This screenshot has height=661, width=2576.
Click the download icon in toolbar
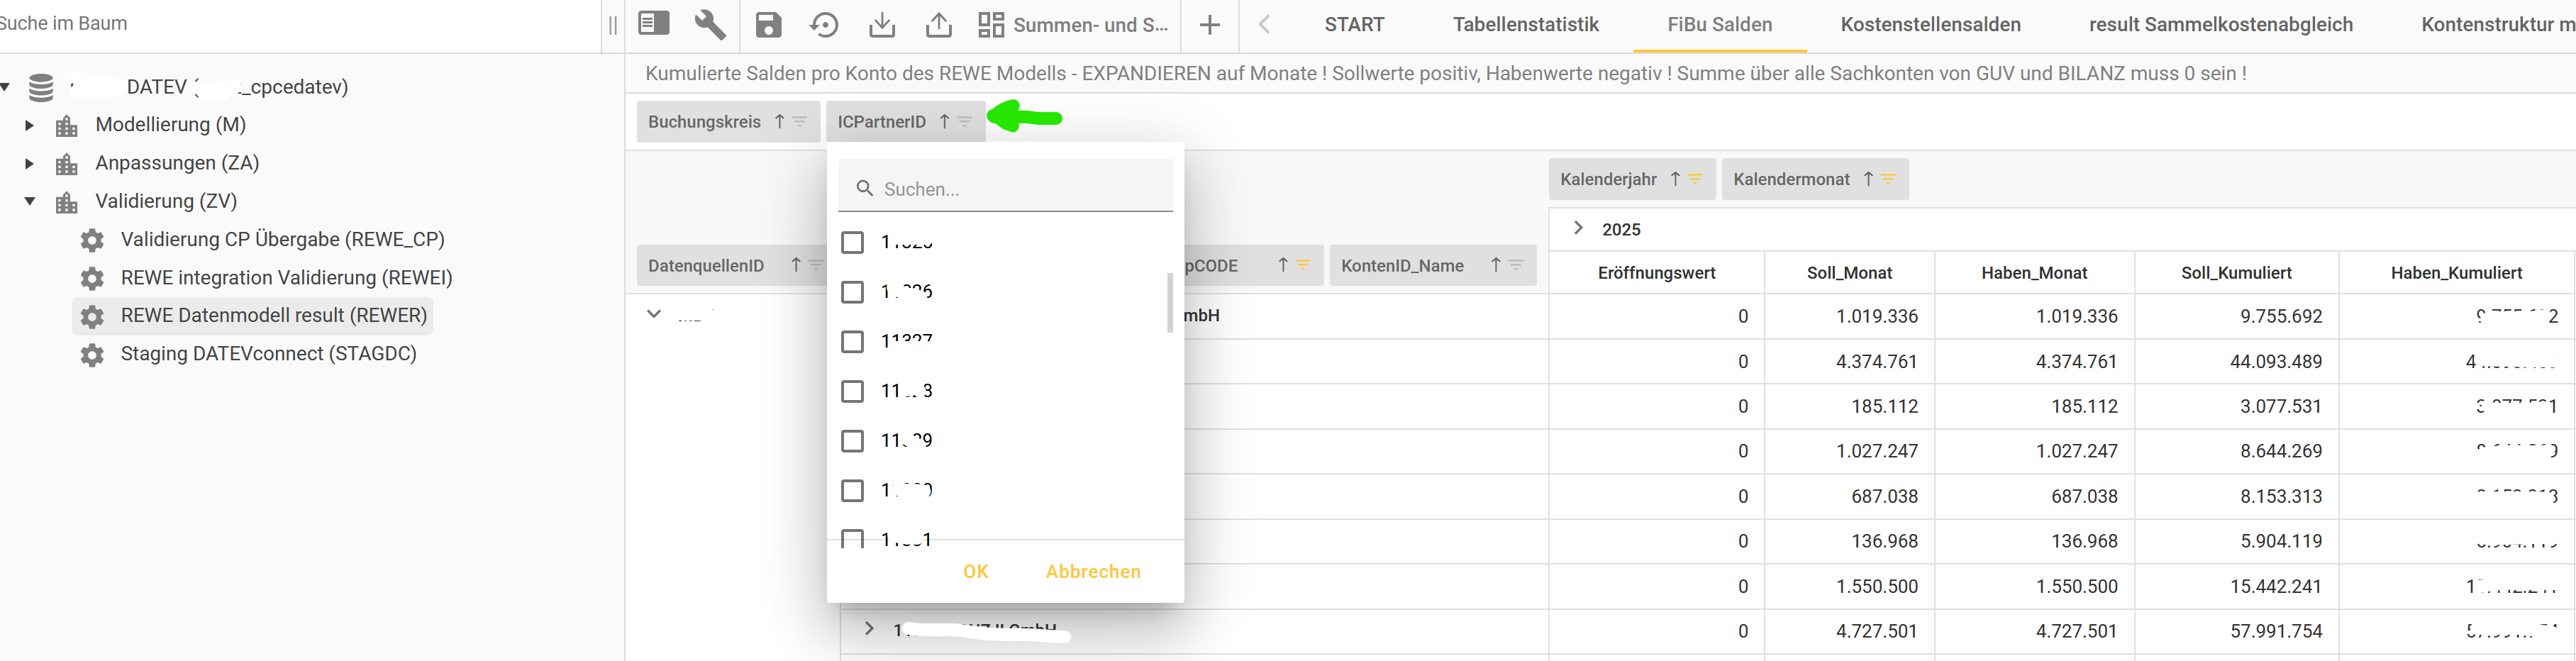[x=881, y=24]
